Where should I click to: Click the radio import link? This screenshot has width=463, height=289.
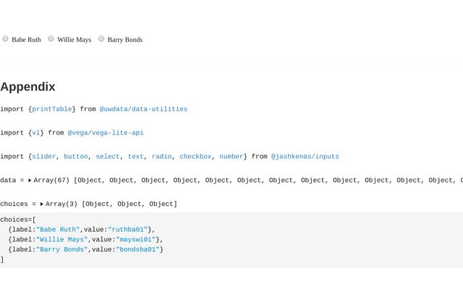[x=161, y=157]
